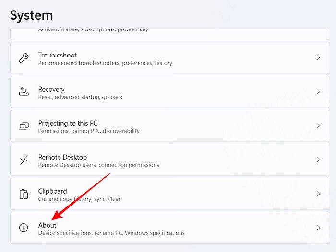Click the Clipboard icon
The height and width of the screenshot is (252, 336).
pyautogui.click(x=24, y=194)
